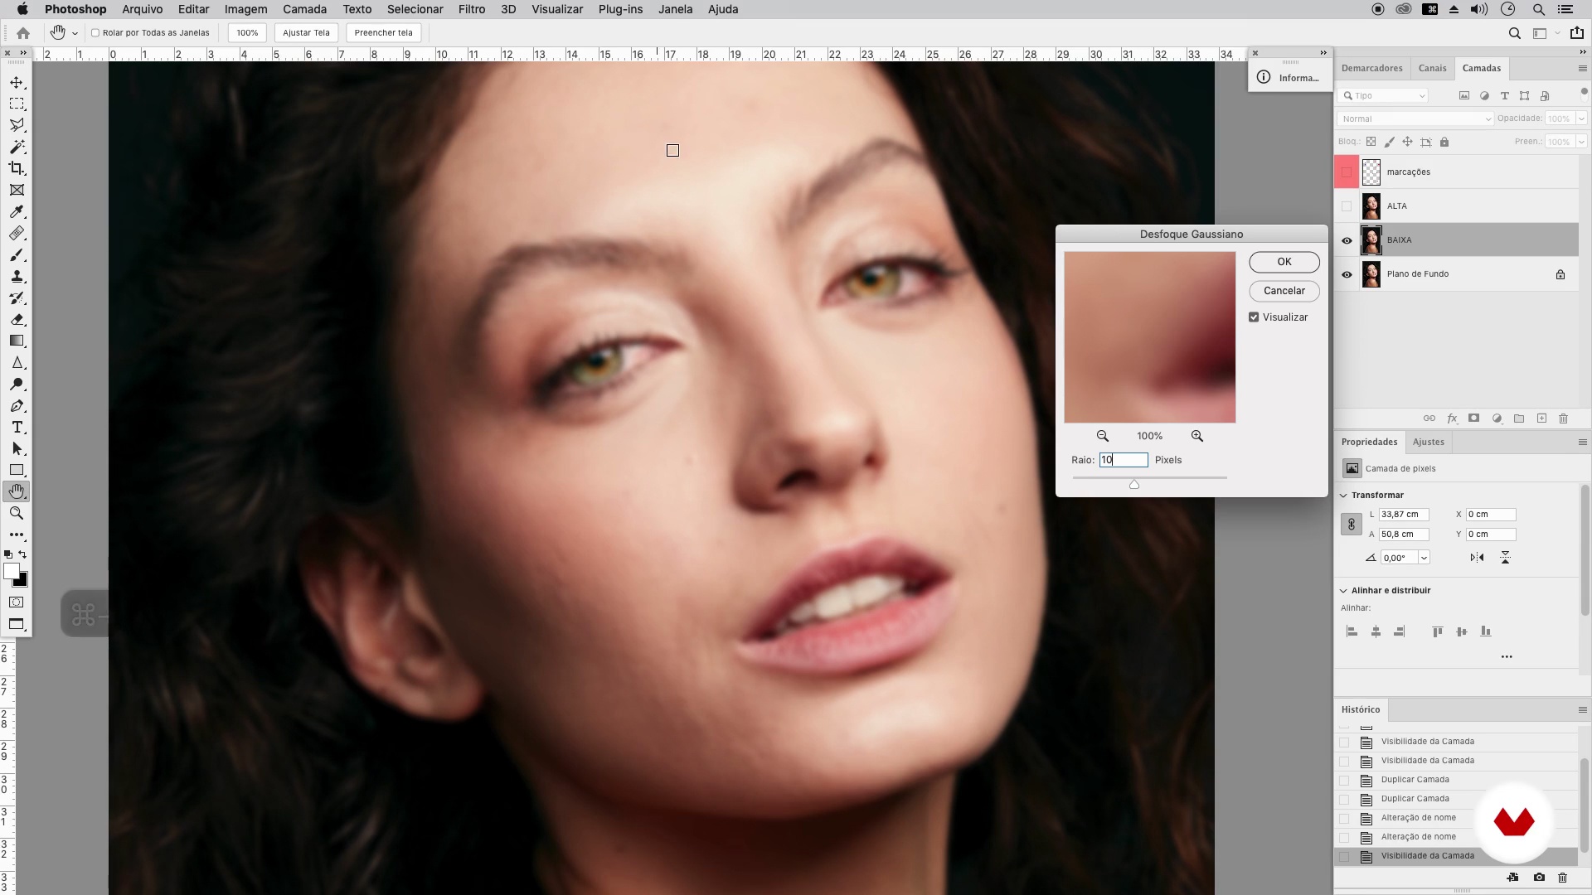Click the 100% zoom button
Viewport: 1592px width, 895px height.
[x=247, y=33]
